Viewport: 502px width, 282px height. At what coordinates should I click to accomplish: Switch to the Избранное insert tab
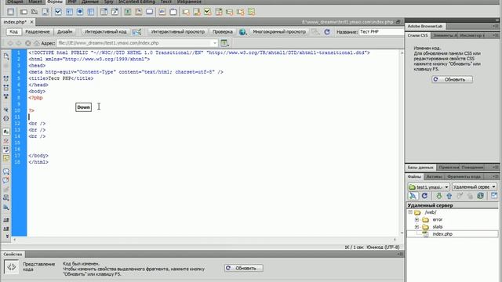click(x=189, y=2)
